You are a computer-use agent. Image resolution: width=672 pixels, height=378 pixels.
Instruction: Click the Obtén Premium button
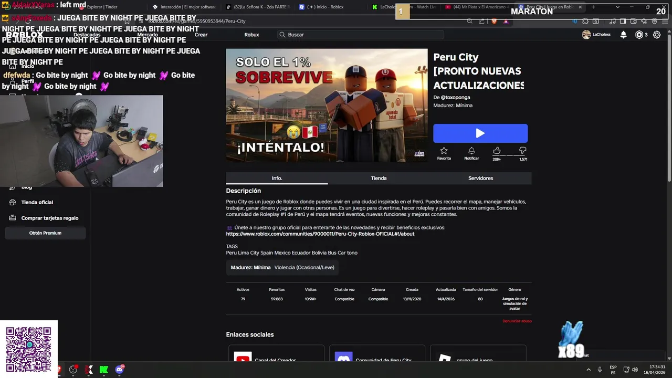[x=45, y=233]
